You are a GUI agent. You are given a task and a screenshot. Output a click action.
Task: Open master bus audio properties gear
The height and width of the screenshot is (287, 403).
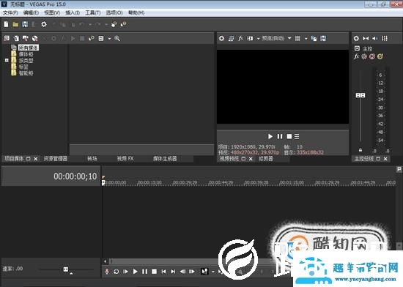[356, 39]
